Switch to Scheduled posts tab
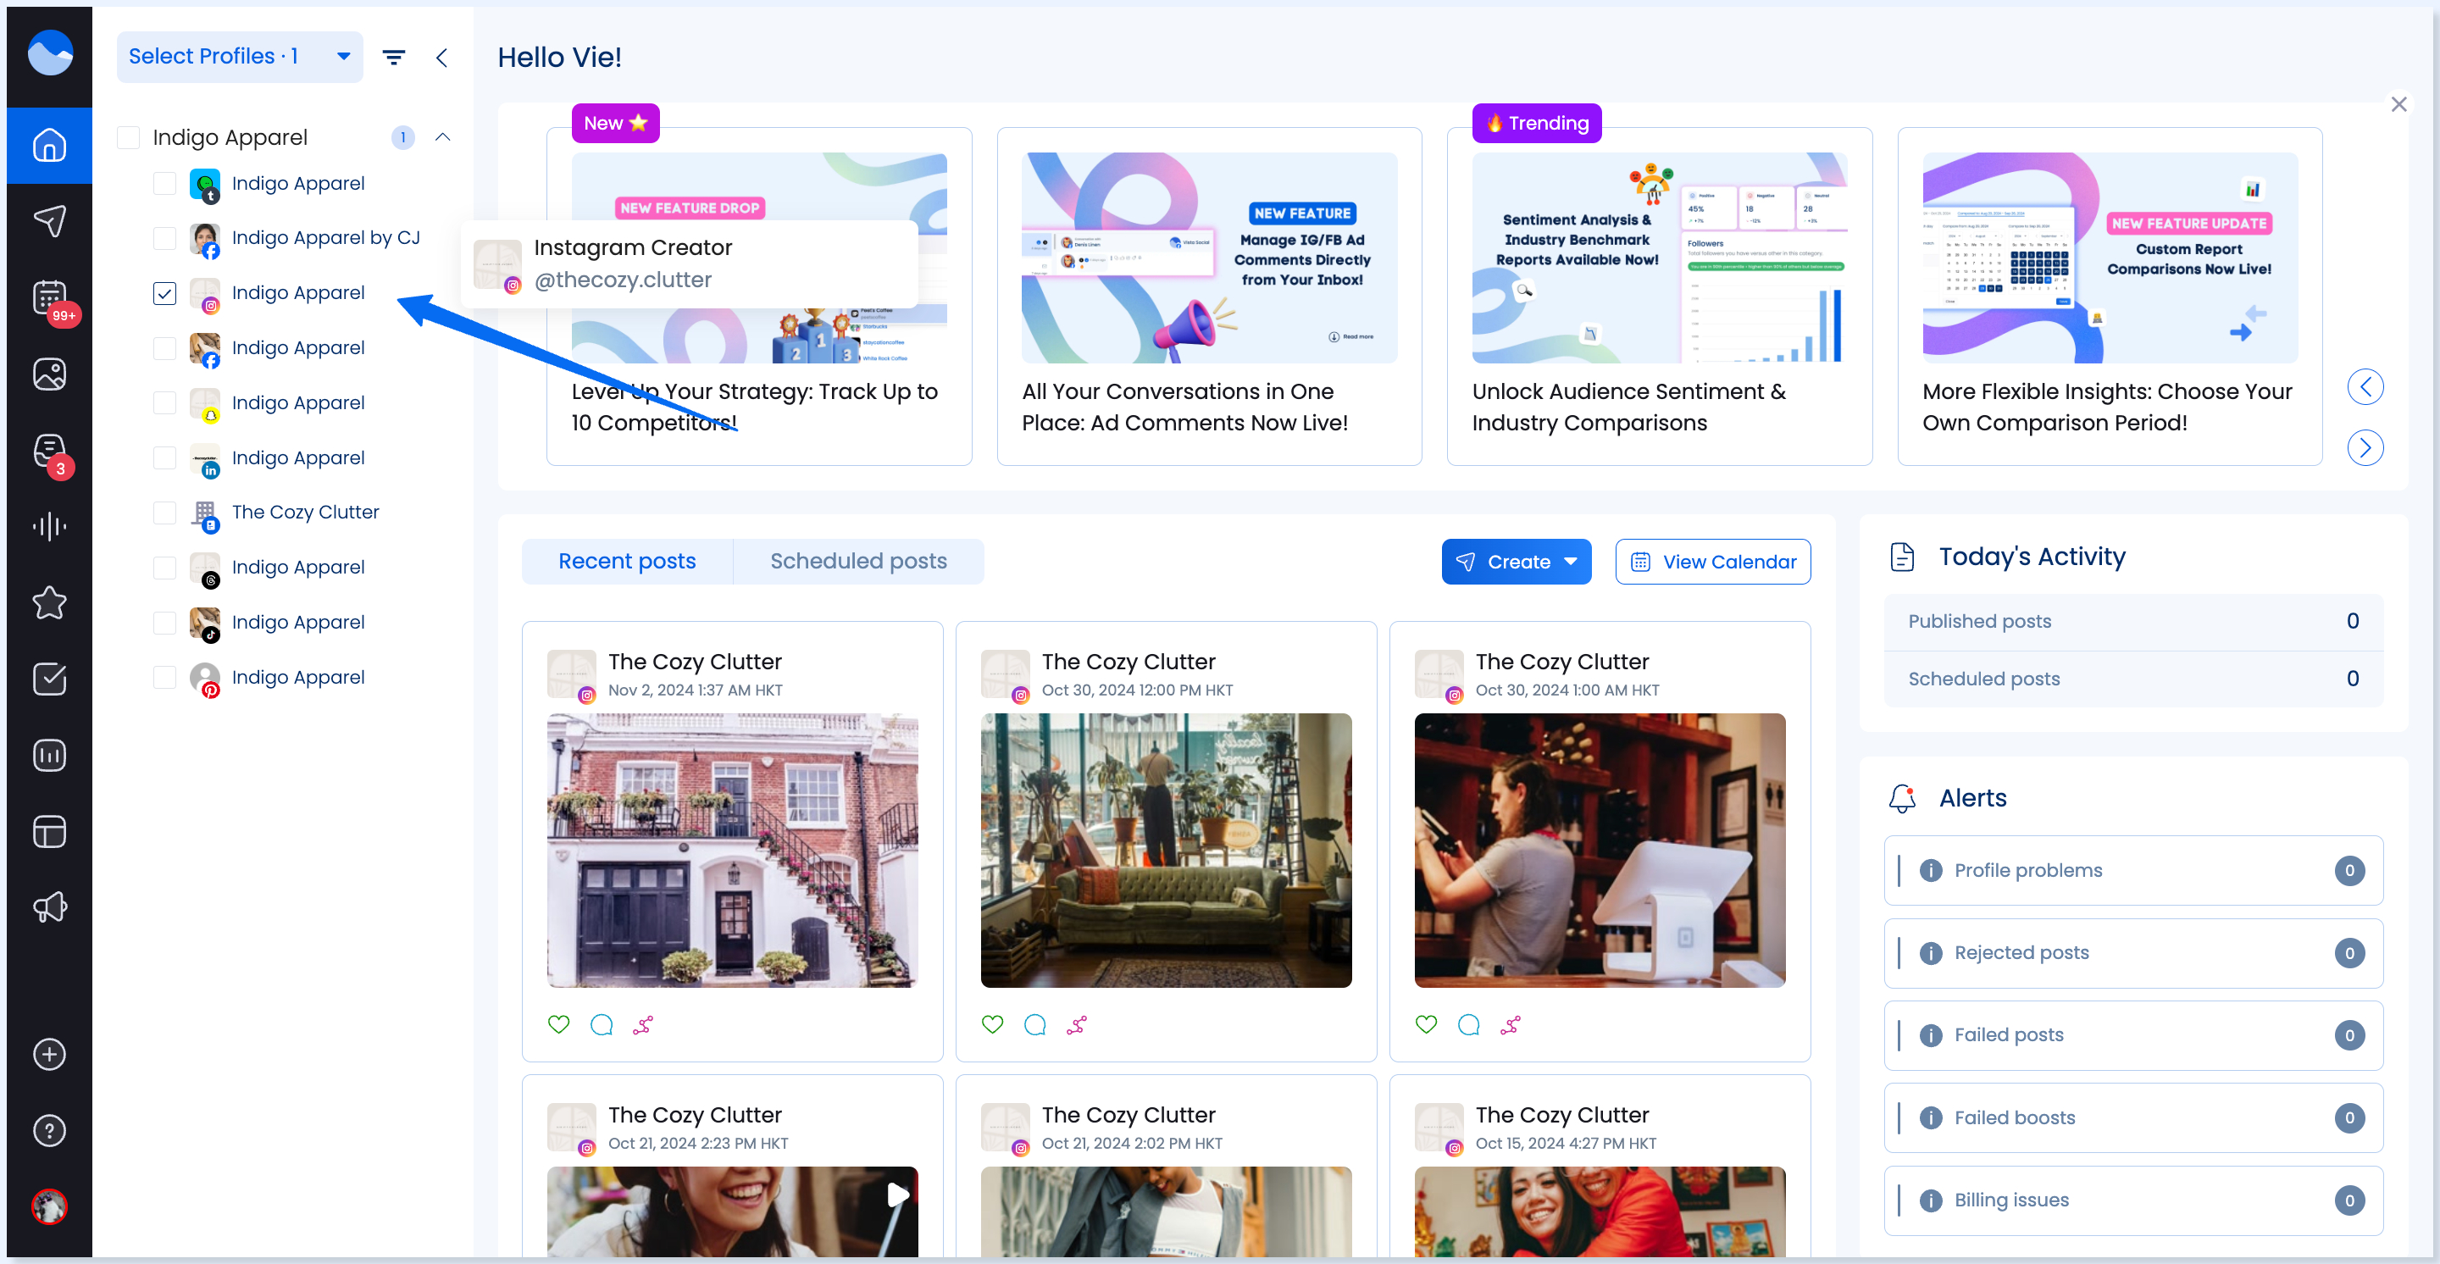Image resolution: width=2440 pixels, height=1264 pixels. pyautogui.click(x=858, y=562)
